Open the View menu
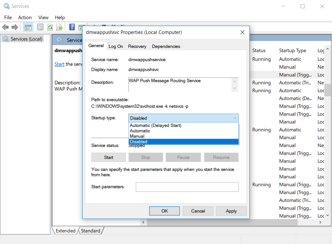The image size is (332, 244). tap(43, 17)
